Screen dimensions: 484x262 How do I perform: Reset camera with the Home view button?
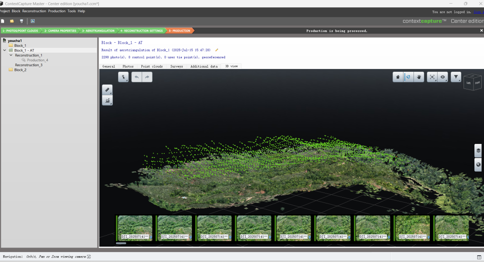click(x=398, y=77)
